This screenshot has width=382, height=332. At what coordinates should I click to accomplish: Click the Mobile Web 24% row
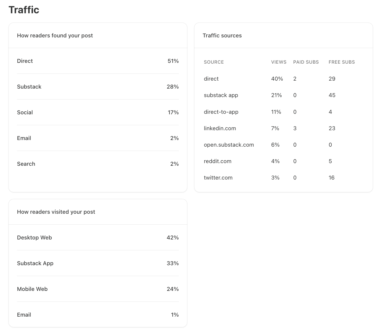(98, 289)
